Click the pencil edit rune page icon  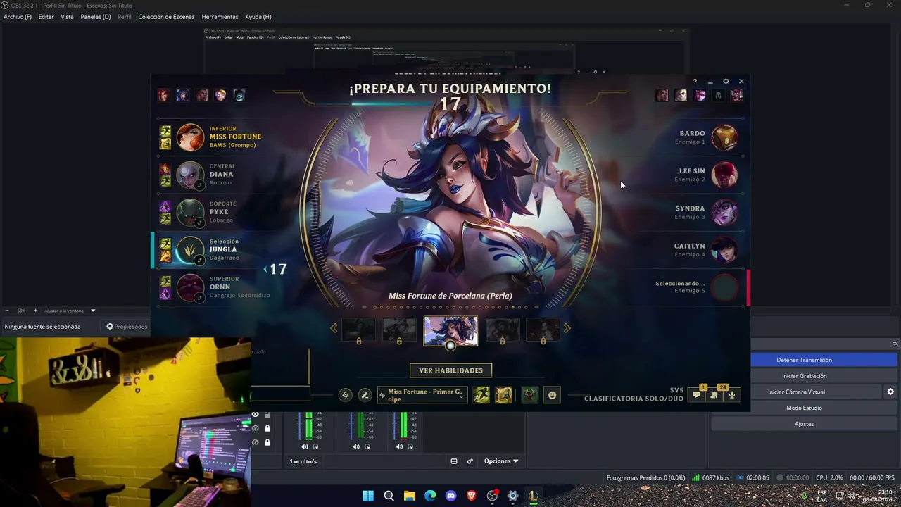click(x=365, y=395)
